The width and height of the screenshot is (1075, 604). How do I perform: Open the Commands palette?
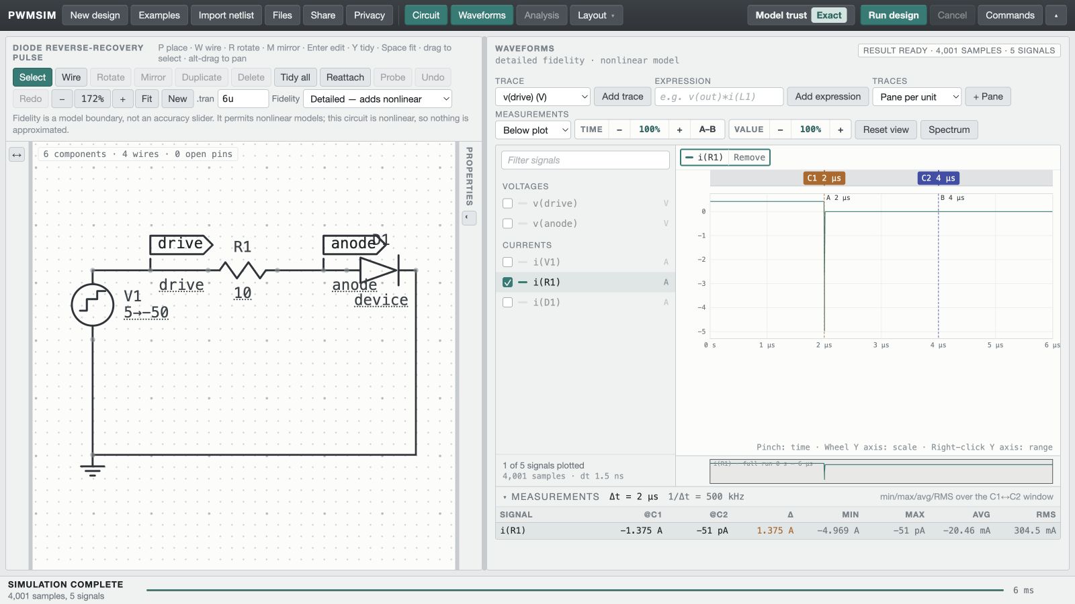coord(1010,15)
